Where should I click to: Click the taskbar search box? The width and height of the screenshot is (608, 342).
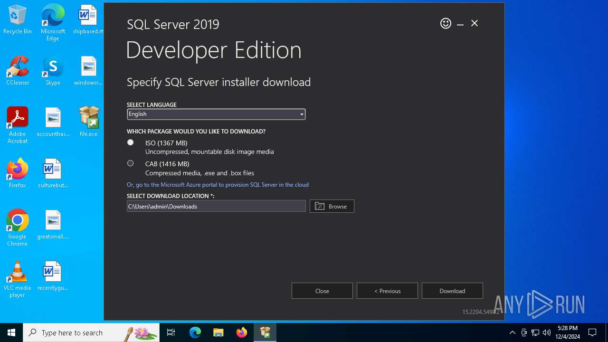(91, 332)
